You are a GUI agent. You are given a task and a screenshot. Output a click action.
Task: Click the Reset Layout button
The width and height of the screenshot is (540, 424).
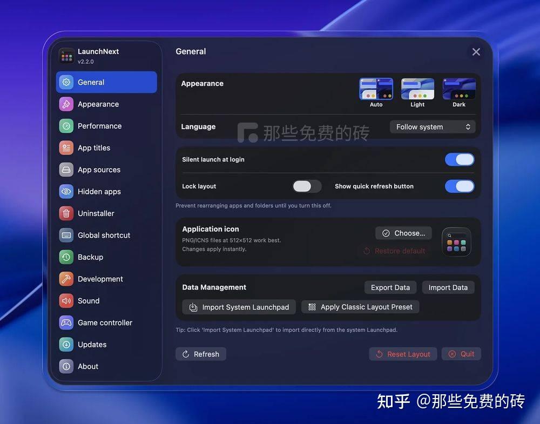coord(403,354)
